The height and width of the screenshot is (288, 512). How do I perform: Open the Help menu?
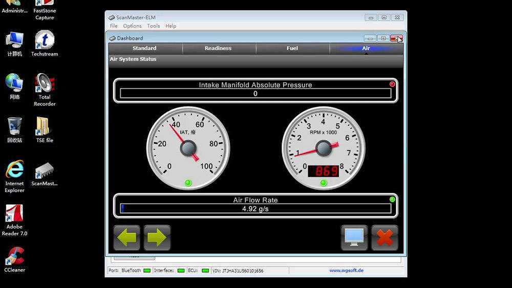[171, 26]
